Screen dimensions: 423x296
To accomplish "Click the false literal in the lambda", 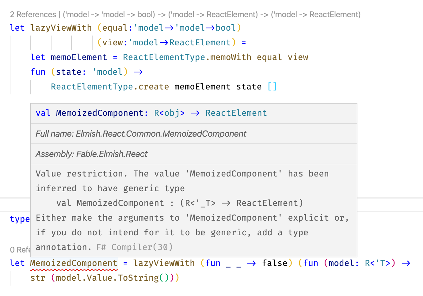I will tap(275, 263).
